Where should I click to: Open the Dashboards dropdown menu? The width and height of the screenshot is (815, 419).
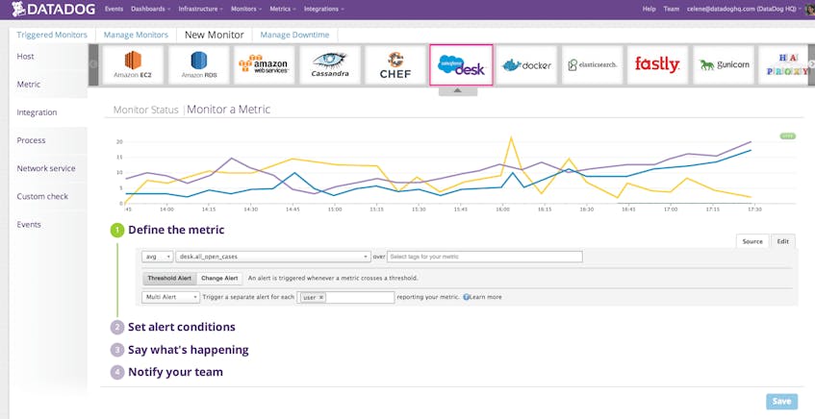click(151, 9)
